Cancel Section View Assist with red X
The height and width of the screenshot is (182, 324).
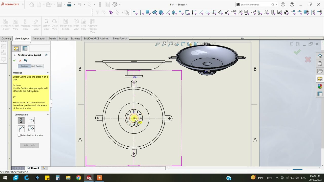pyautogui.click(x=20, y=60)
